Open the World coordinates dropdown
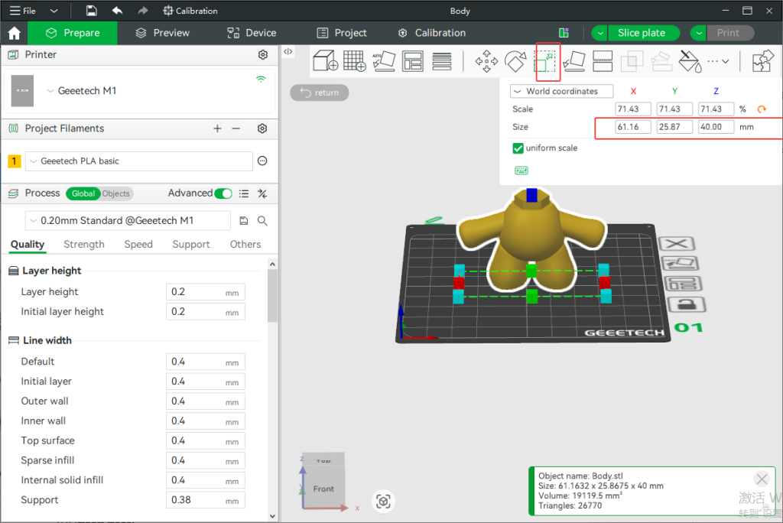 point(562,91)
